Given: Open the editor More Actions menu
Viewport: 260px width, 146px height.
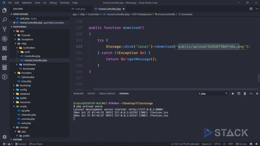Looking at the screenshot, I should coord(257,9).
